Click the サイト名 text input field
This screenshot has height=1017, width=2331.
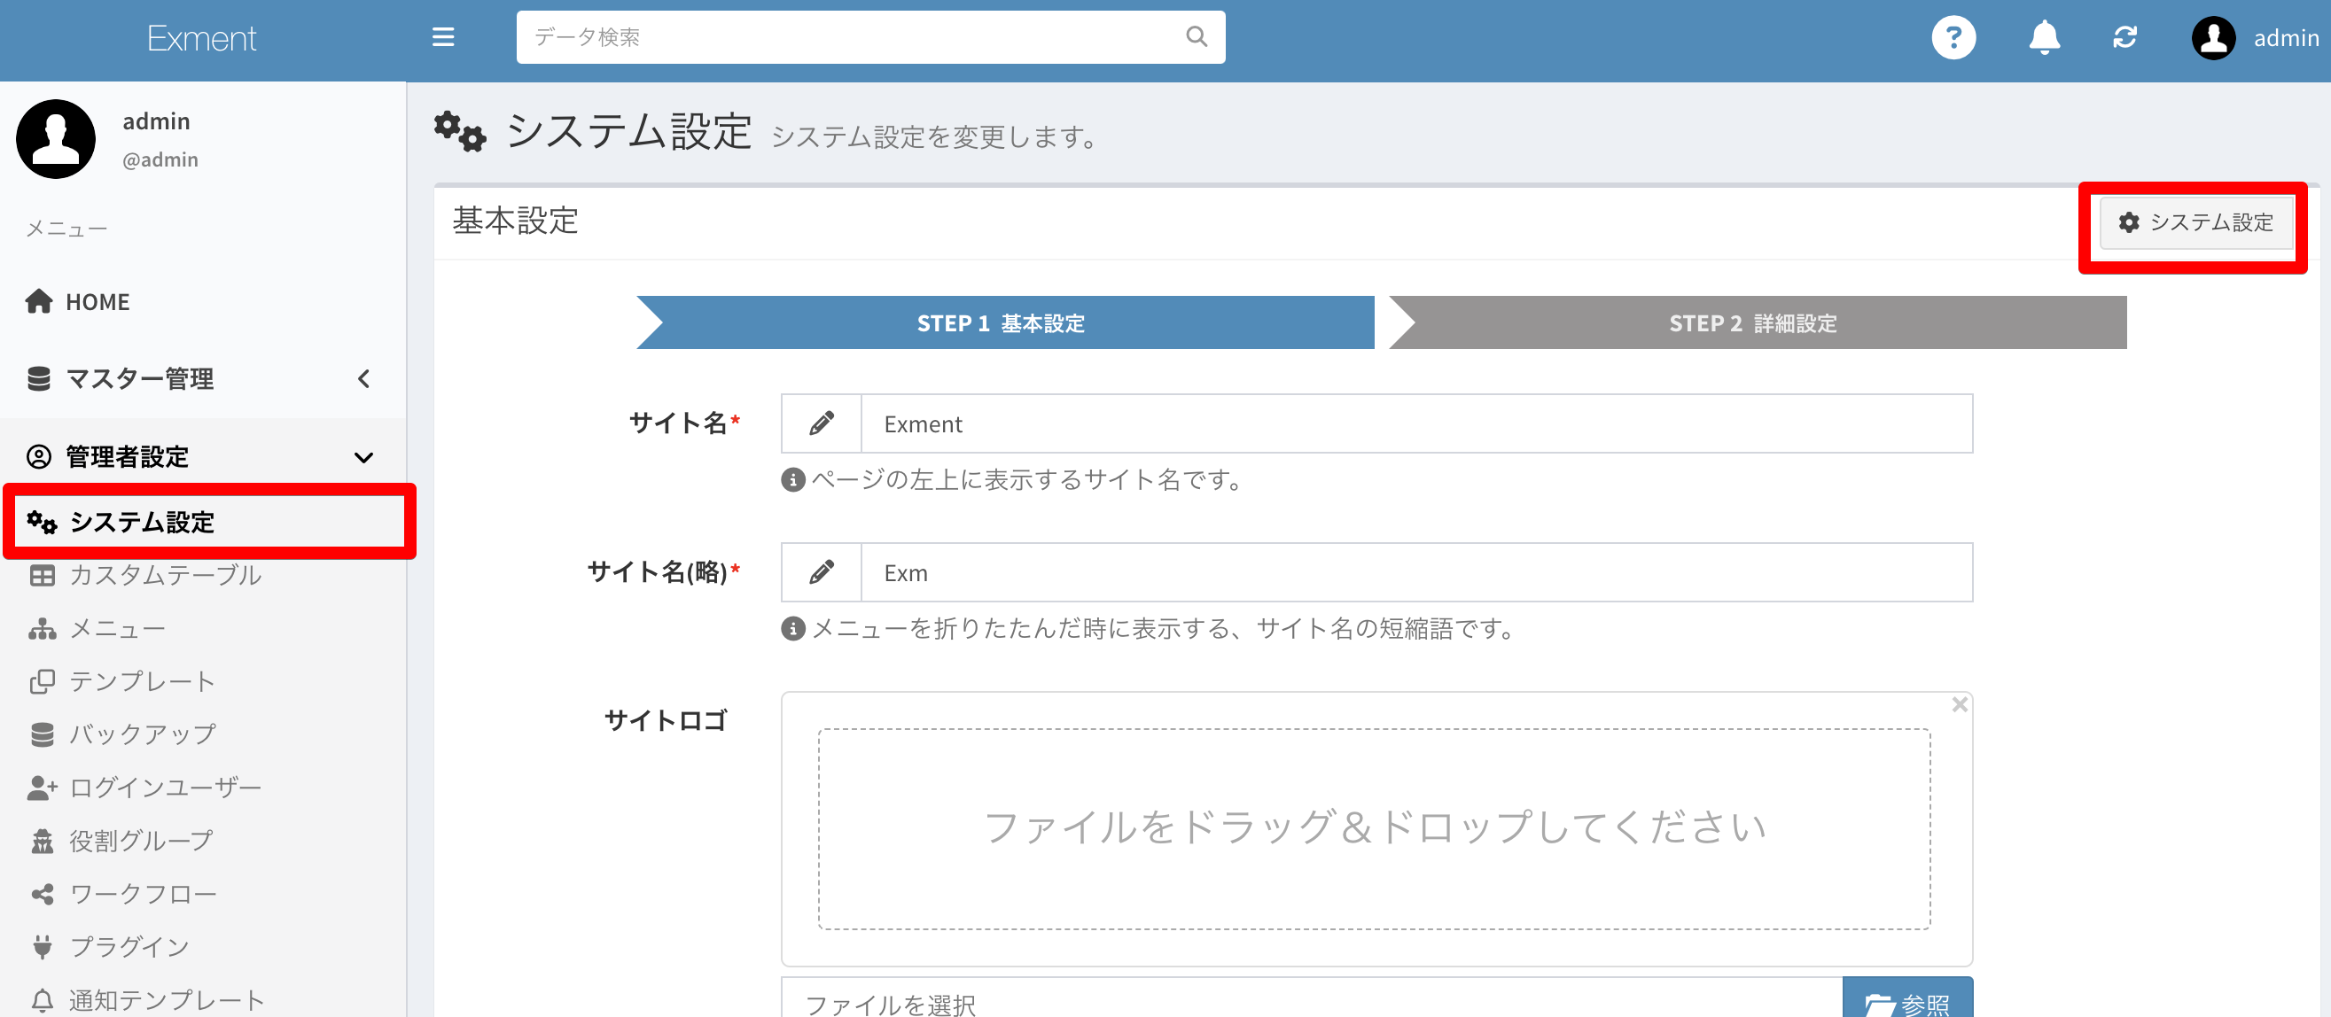click(x=1415, y=423)
